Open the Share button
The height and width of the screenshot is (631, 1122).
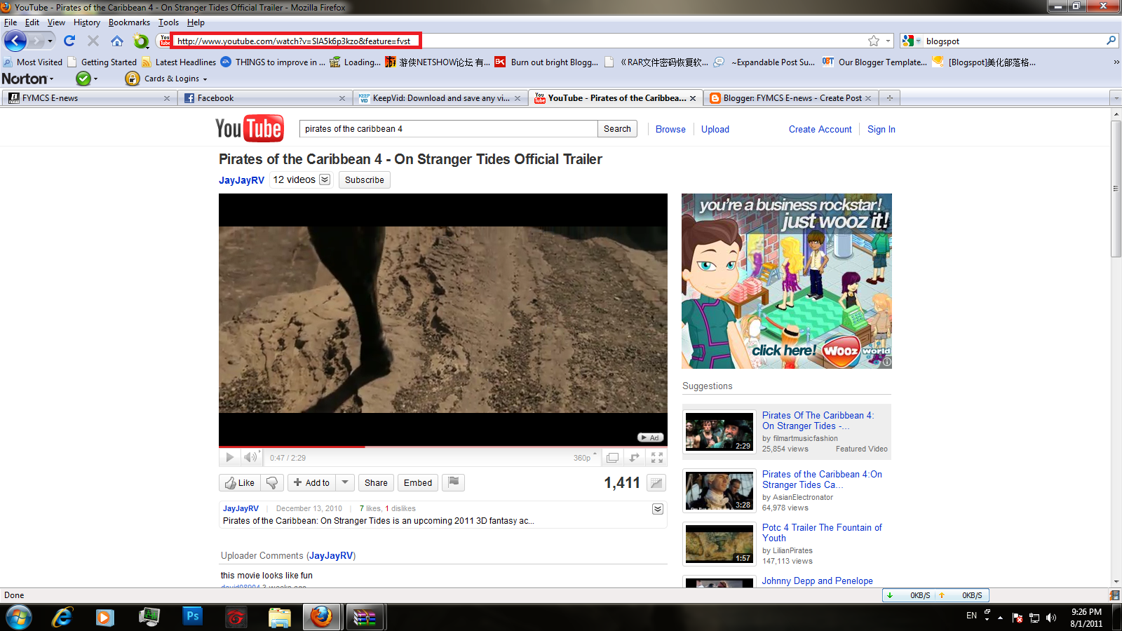click(x=376, y=482)
